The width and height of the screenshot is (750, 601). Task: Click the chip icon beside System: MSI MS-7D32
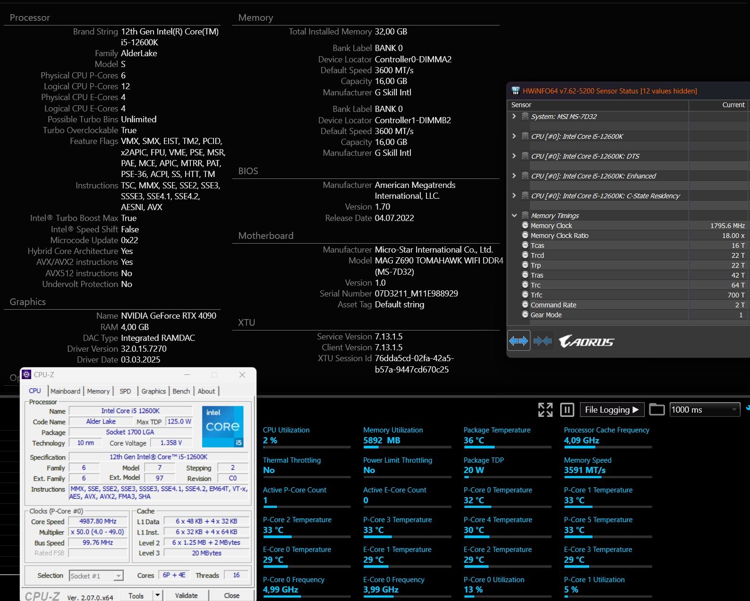pos(525,116)
